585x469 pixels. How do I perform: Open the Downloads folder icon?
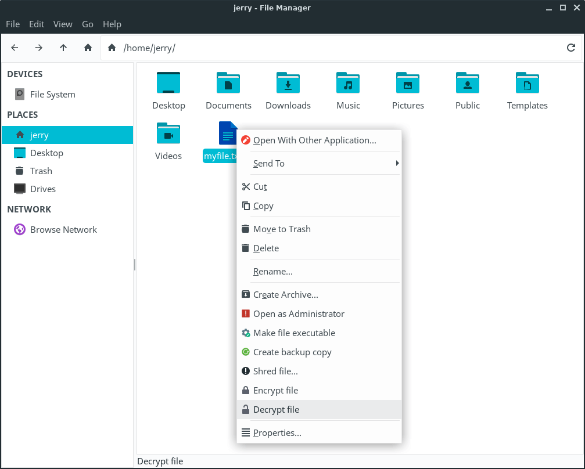pyautogui.click(x=288, y=84)
